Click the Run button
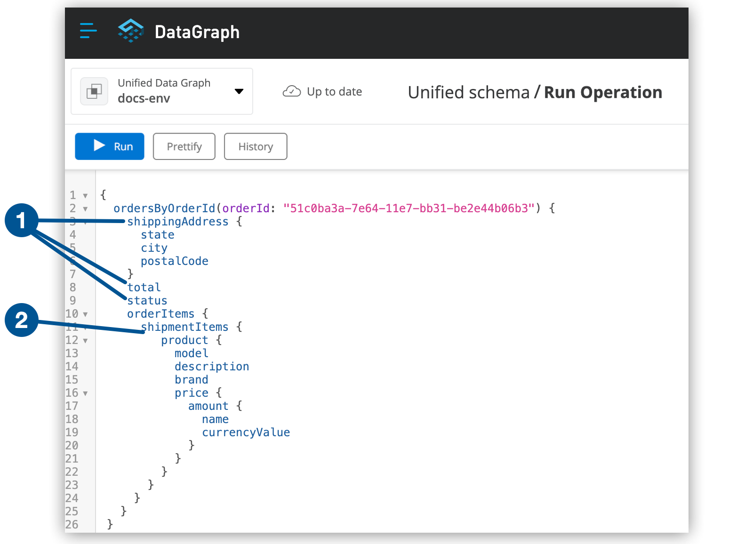Viewport: 753px width, 544px height. [109, 146]
